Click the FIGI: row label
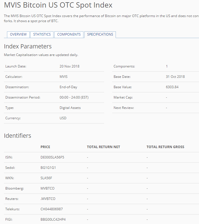Image resolution: width=199 pixels, height=224 pixels. tap(9, 220)
